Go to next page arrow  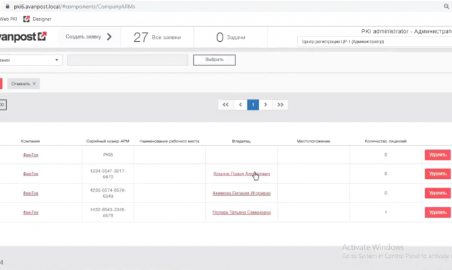tap(266, 105)
